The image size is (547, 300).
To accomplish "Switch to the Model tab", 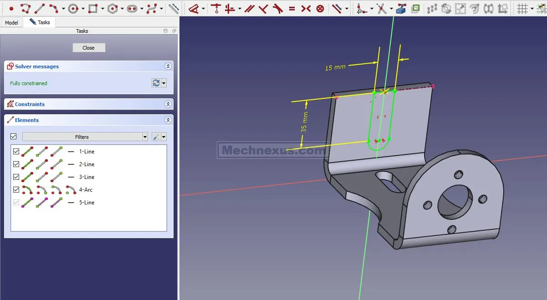I will [x=11, y=22].
